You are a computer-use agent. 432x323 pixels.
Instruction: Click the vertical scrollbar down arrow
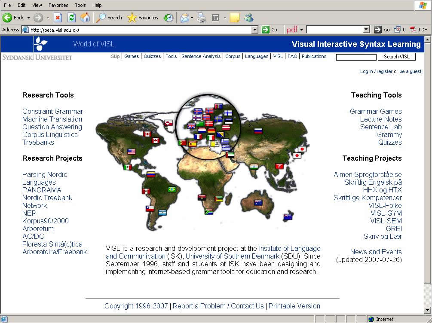pyautogui.click(x=427, y=310)
